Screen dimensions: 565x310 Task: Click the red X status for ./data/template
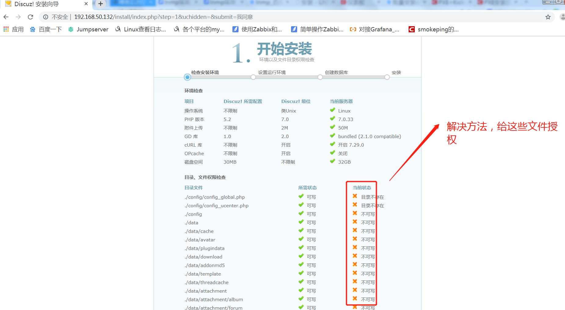click(x=355, y=273)
